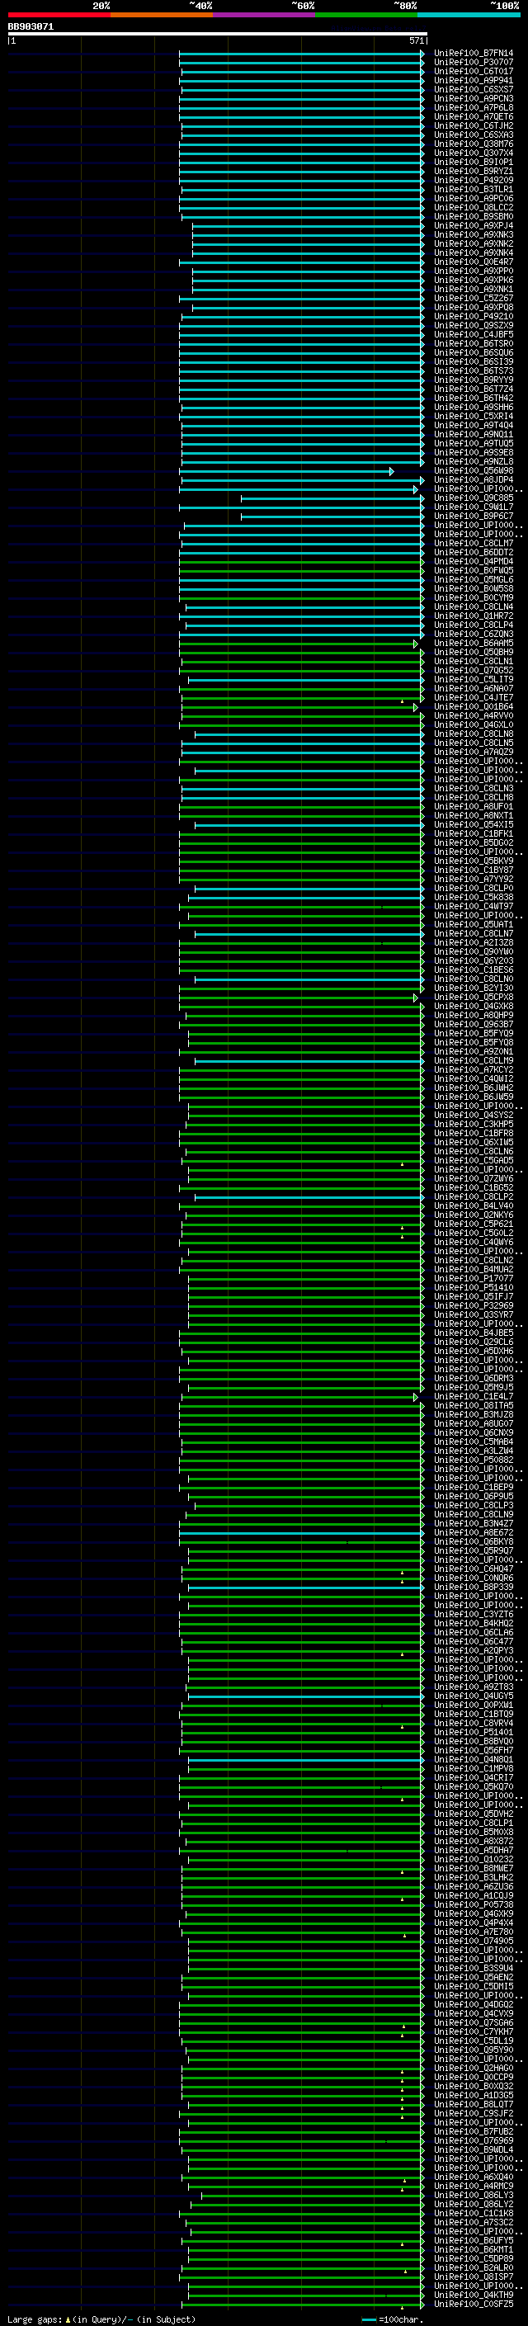Click hit label UniRef100_Q4KTH9
This screenshot has width=528, height=2326.
(474, 2295)
